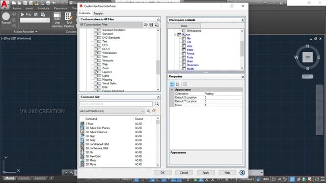The width and height of the screenshot is (326, 183).
Task: Open the Home ribbon tab
Action: 17,8
